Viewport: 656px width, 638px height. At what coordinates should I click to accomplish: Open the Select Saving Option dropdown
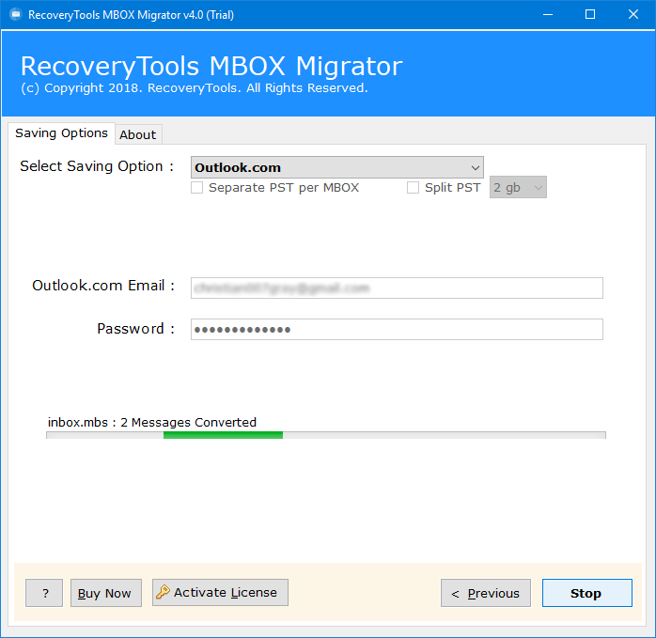coord(336,167)
